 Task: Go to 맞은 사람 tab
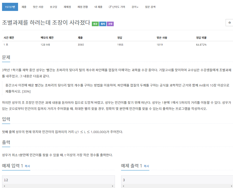(x=38, y=7)
